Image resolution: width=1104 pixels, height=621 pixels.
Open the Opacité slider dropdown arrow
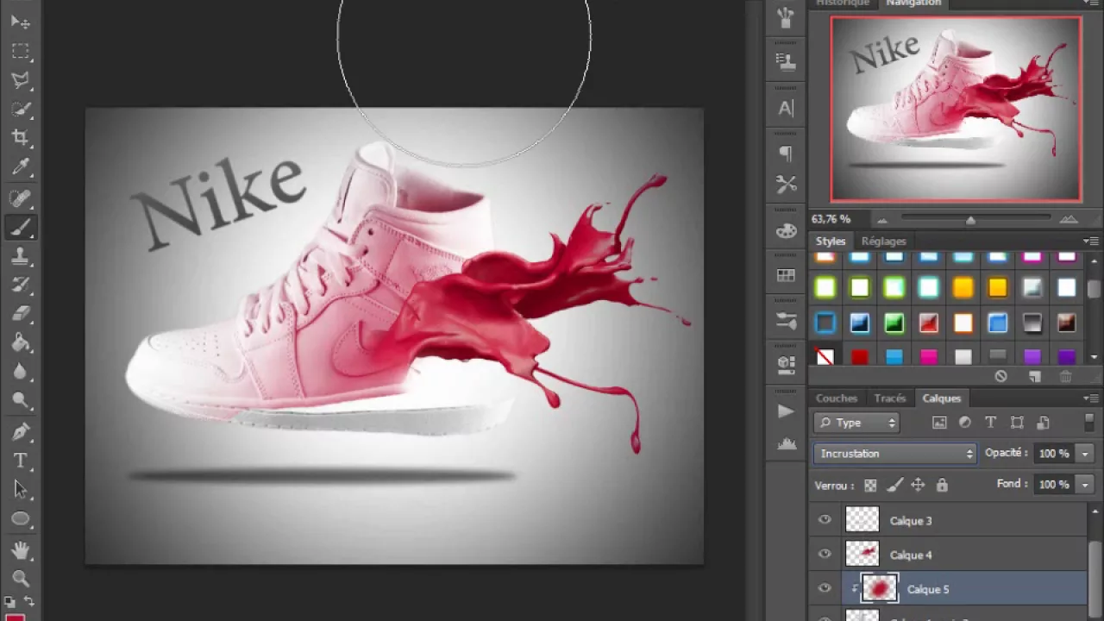point(1085,454)
